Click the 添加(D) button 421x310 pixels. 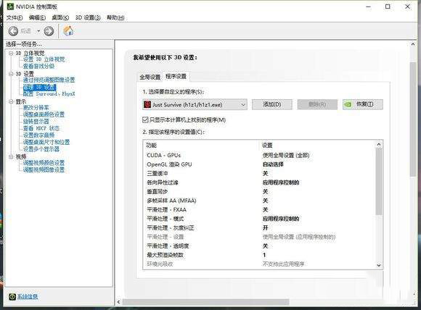coord(272,104)
